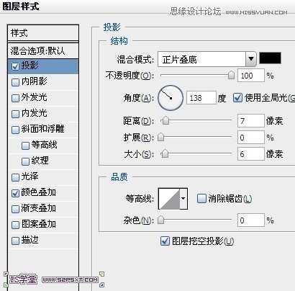The height and width of the screenshot is (291, 295).
Task: Select the 描边 row label
Action: point(29,240)
